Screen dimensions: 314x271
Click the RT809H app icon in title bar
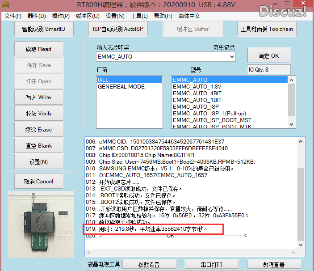(x=5, y=6)
